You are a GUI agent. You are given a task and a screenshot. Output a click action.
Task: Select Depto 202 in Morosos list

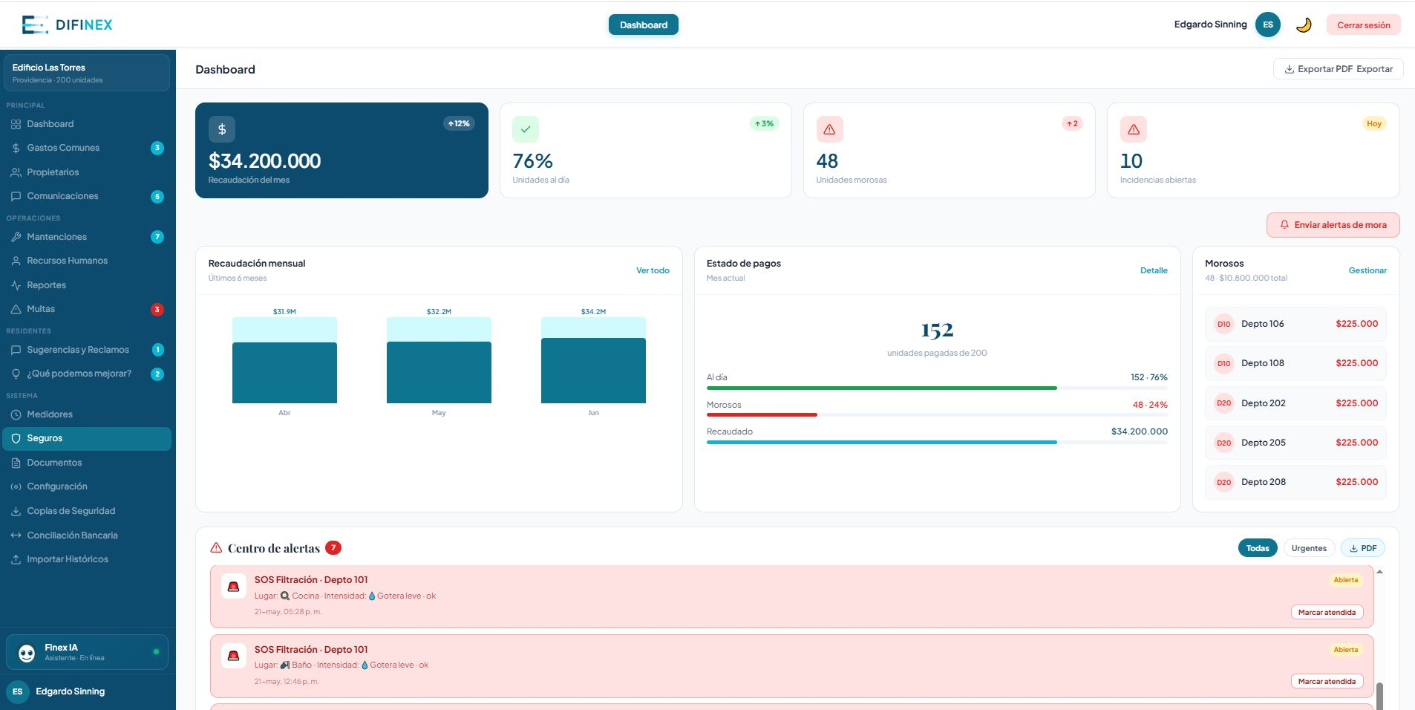(1295, 403)
